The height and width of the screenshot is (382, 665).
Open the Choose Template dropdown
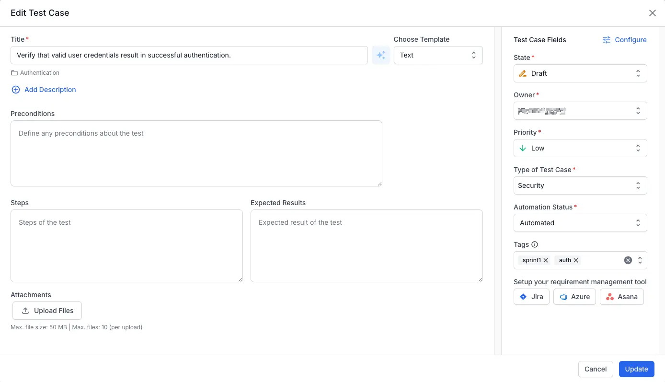pos(438,55)
